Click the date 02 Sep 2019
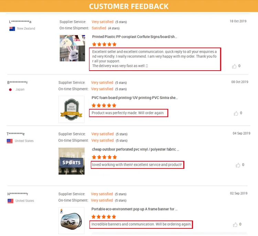 click(x=239, y=193)
